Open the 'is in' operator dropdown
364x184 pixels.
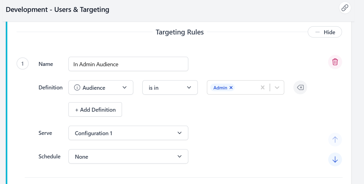click(170, 87)
